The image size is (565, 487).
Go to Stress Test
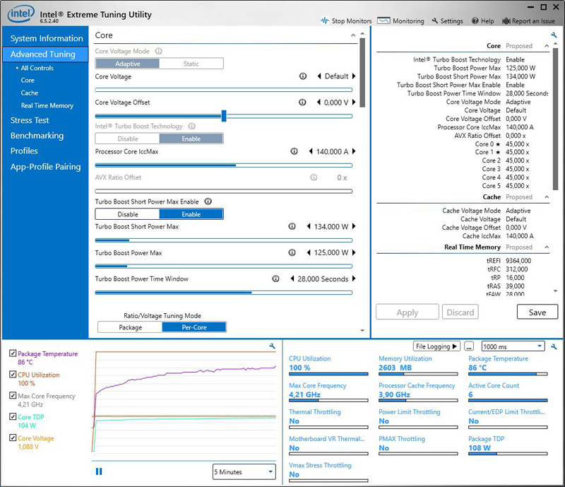coord(30,120)
